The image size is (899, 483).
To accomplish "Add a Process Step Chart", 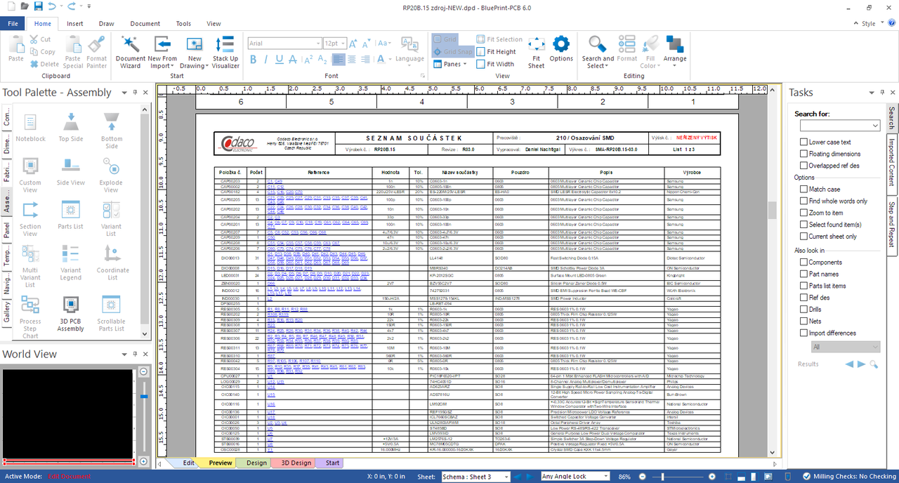I will coord(30,317).
